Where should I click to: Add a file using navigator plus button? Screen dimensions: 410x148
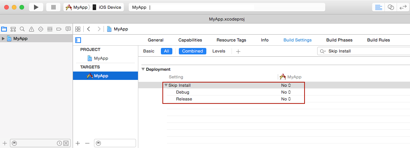(5, 143)
